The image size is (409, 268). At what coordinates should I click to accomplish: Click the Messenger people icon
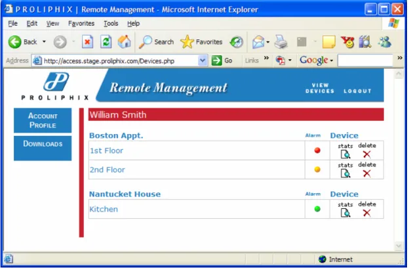tap(385, 42)
